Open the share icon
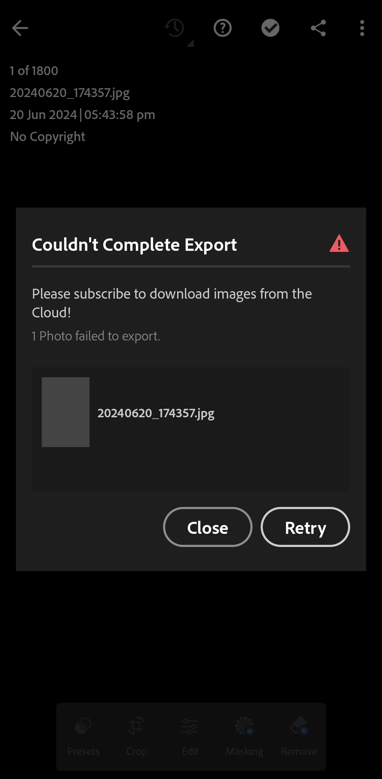The height and width of the screenshot is (779, 382). tap(318, 28)
